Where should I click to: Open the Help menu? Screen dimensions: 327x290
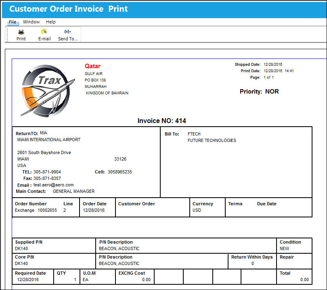coord(51,22)
